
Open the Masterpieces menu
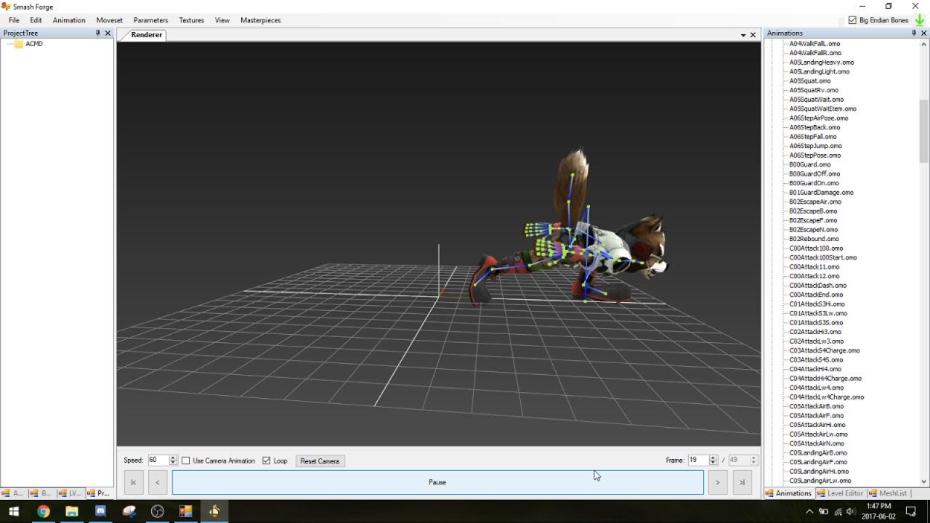pos(260,20)
